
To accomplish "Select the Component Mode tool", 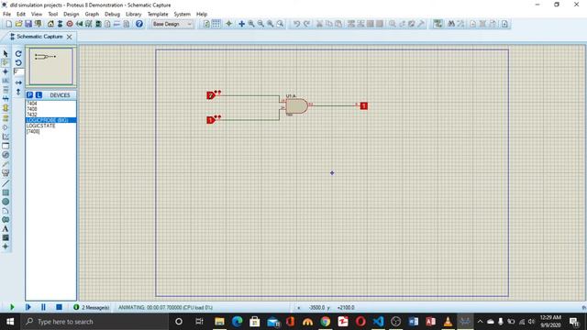I will 6,63.
